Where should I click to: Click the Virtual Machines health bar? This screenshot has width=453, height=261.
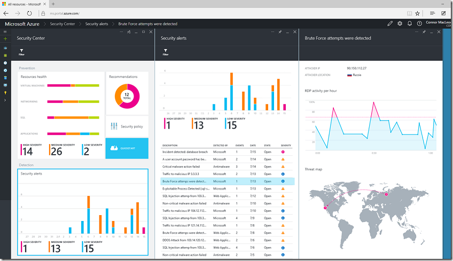(x=73, y=85)
